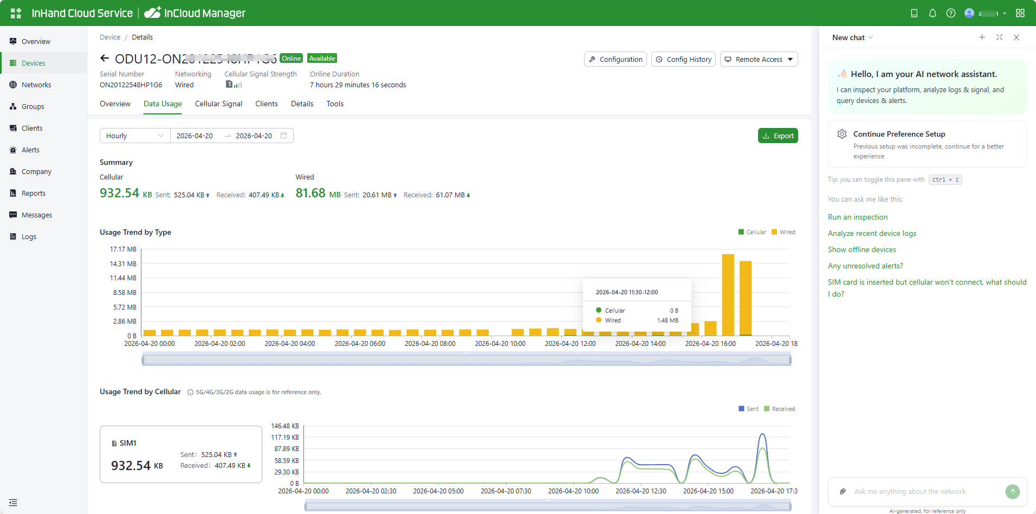Open the app grid icon in header
1036x514 pixels.
pyautogui.click(x=1020, y=13)
